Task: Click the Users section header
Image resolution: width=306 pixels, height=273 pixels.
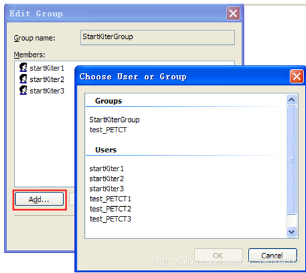Action: (x=106, y=150)
